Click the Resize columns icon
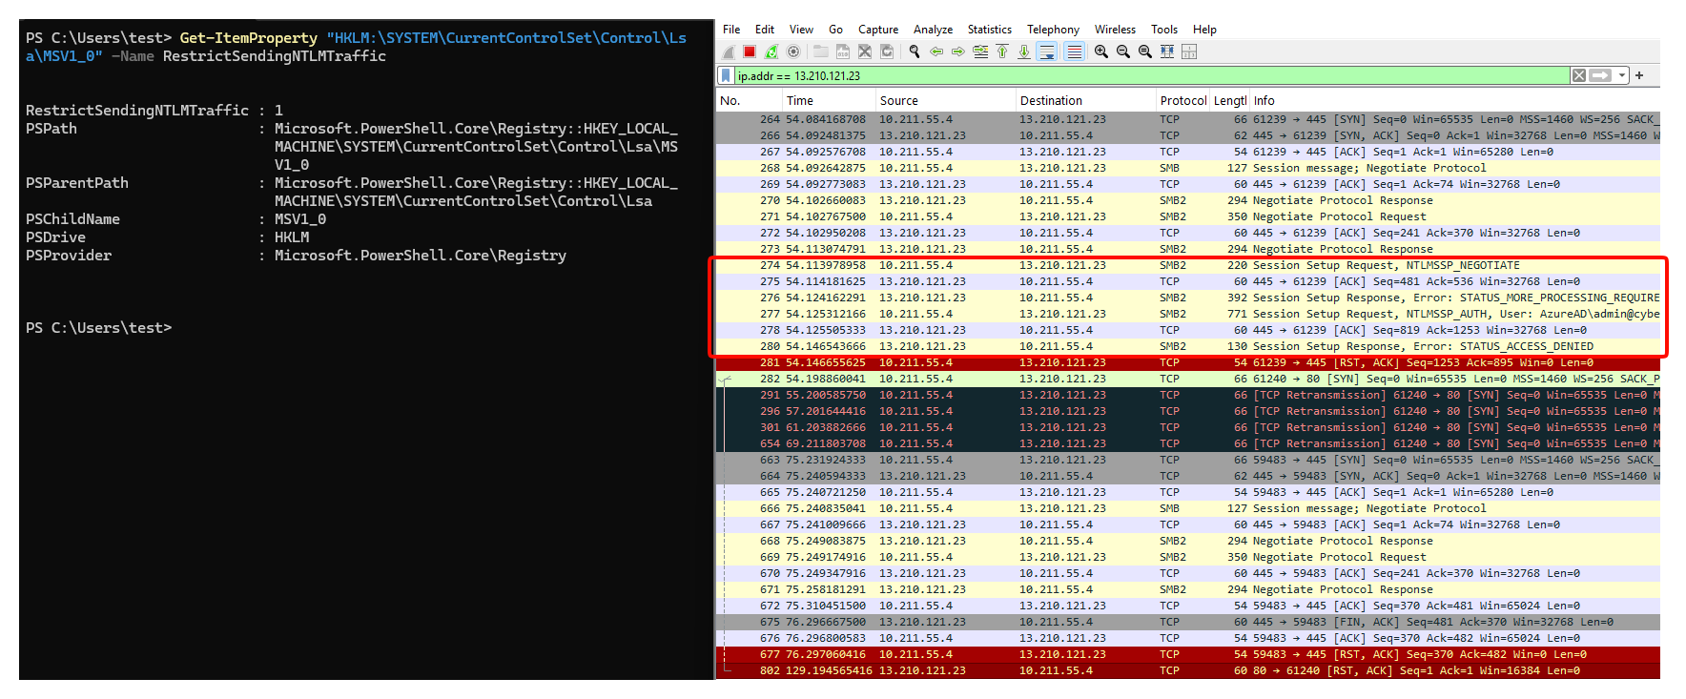 coord(1167,51)
